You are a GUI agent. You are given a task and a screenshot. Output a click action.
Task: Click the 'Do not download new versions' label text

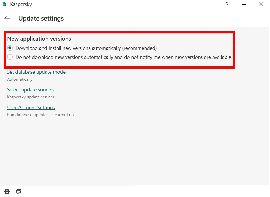pos(123,57)
